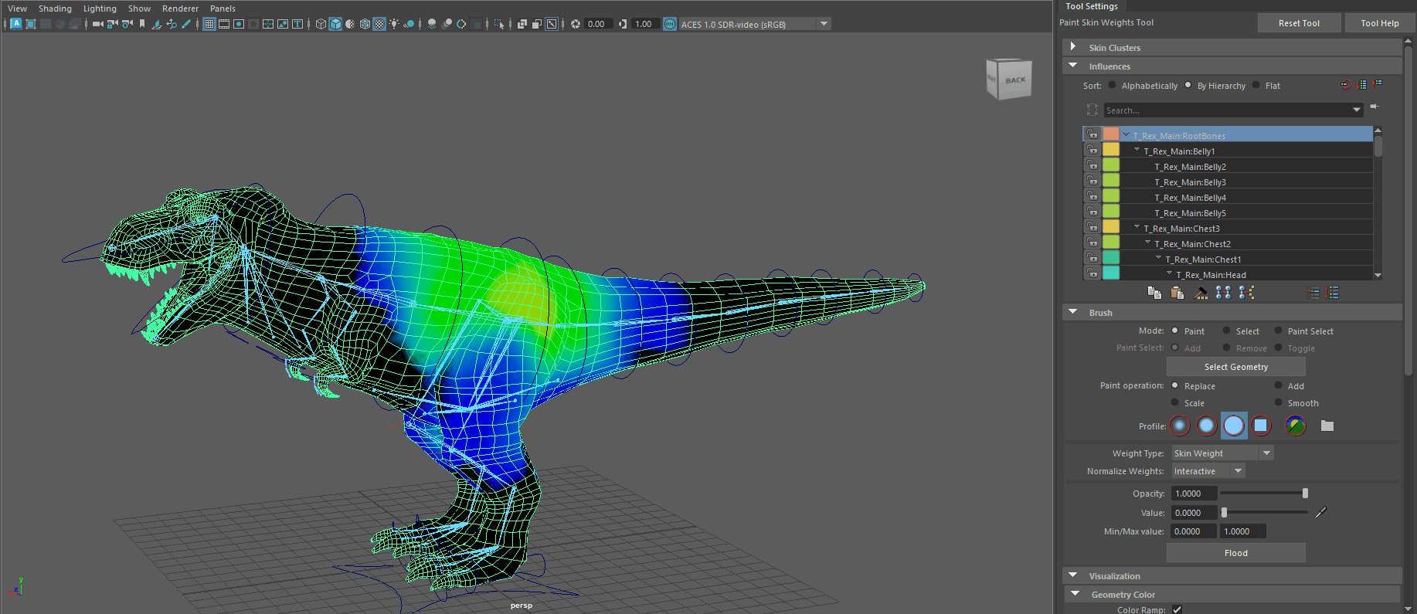Open the Show panel menu
The image size is (1417, 614).
pyautogui.click(x=139, y=8)
